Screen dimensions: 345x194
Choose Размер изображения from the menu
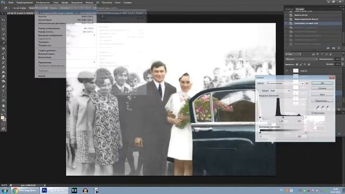pos(66,29)
